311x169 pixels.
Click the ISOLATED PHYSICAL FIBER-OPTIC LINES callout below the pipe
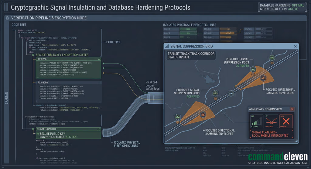coord(127,144)
